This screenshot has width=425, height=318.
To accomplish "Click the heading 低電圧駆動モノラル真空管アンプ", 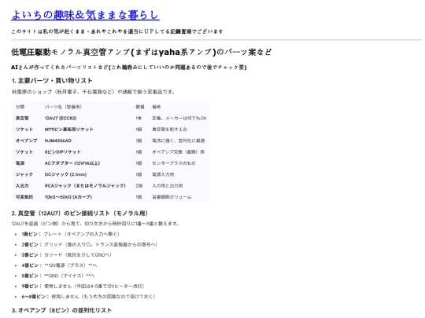I will point(141,52).
